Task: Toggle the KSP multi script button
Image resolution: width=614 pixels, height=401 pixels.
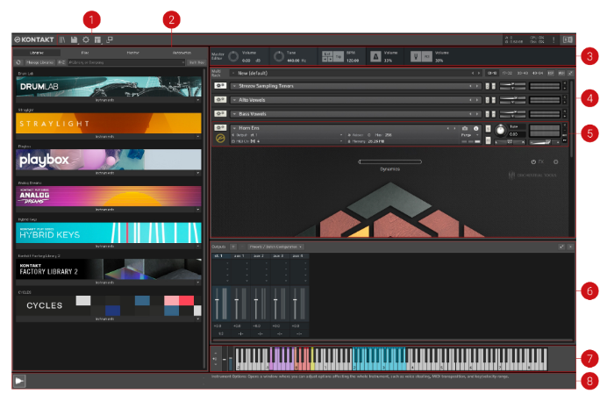Action: click(x=551, y=73)
